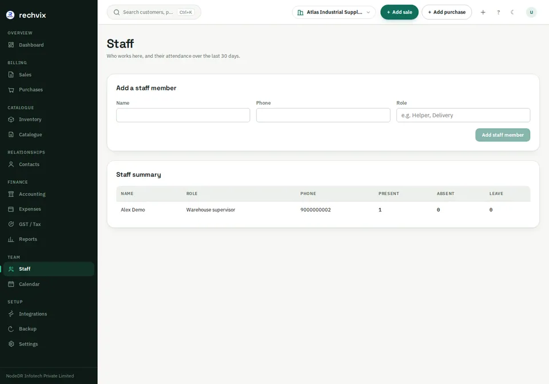Click the Expenses card icon

tap(11, 209)
